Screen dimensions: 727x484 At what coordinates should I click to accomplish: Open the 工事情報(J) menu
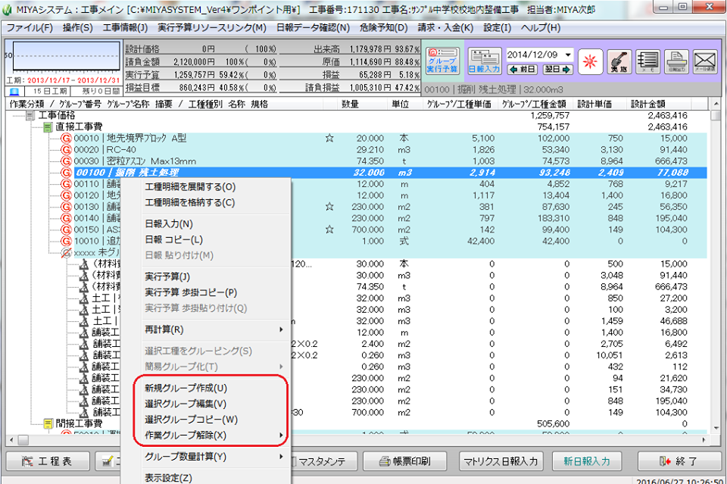[125, 28]
